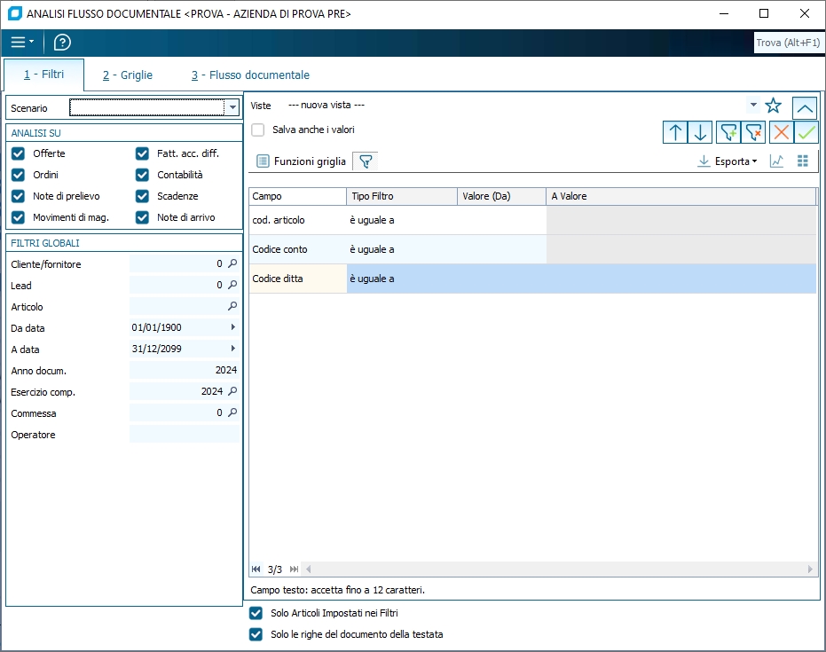The image size is (826, 652).
Task: Click the green checkmark confirm icon
Action: pyautogui.click(x=806, y=133)
